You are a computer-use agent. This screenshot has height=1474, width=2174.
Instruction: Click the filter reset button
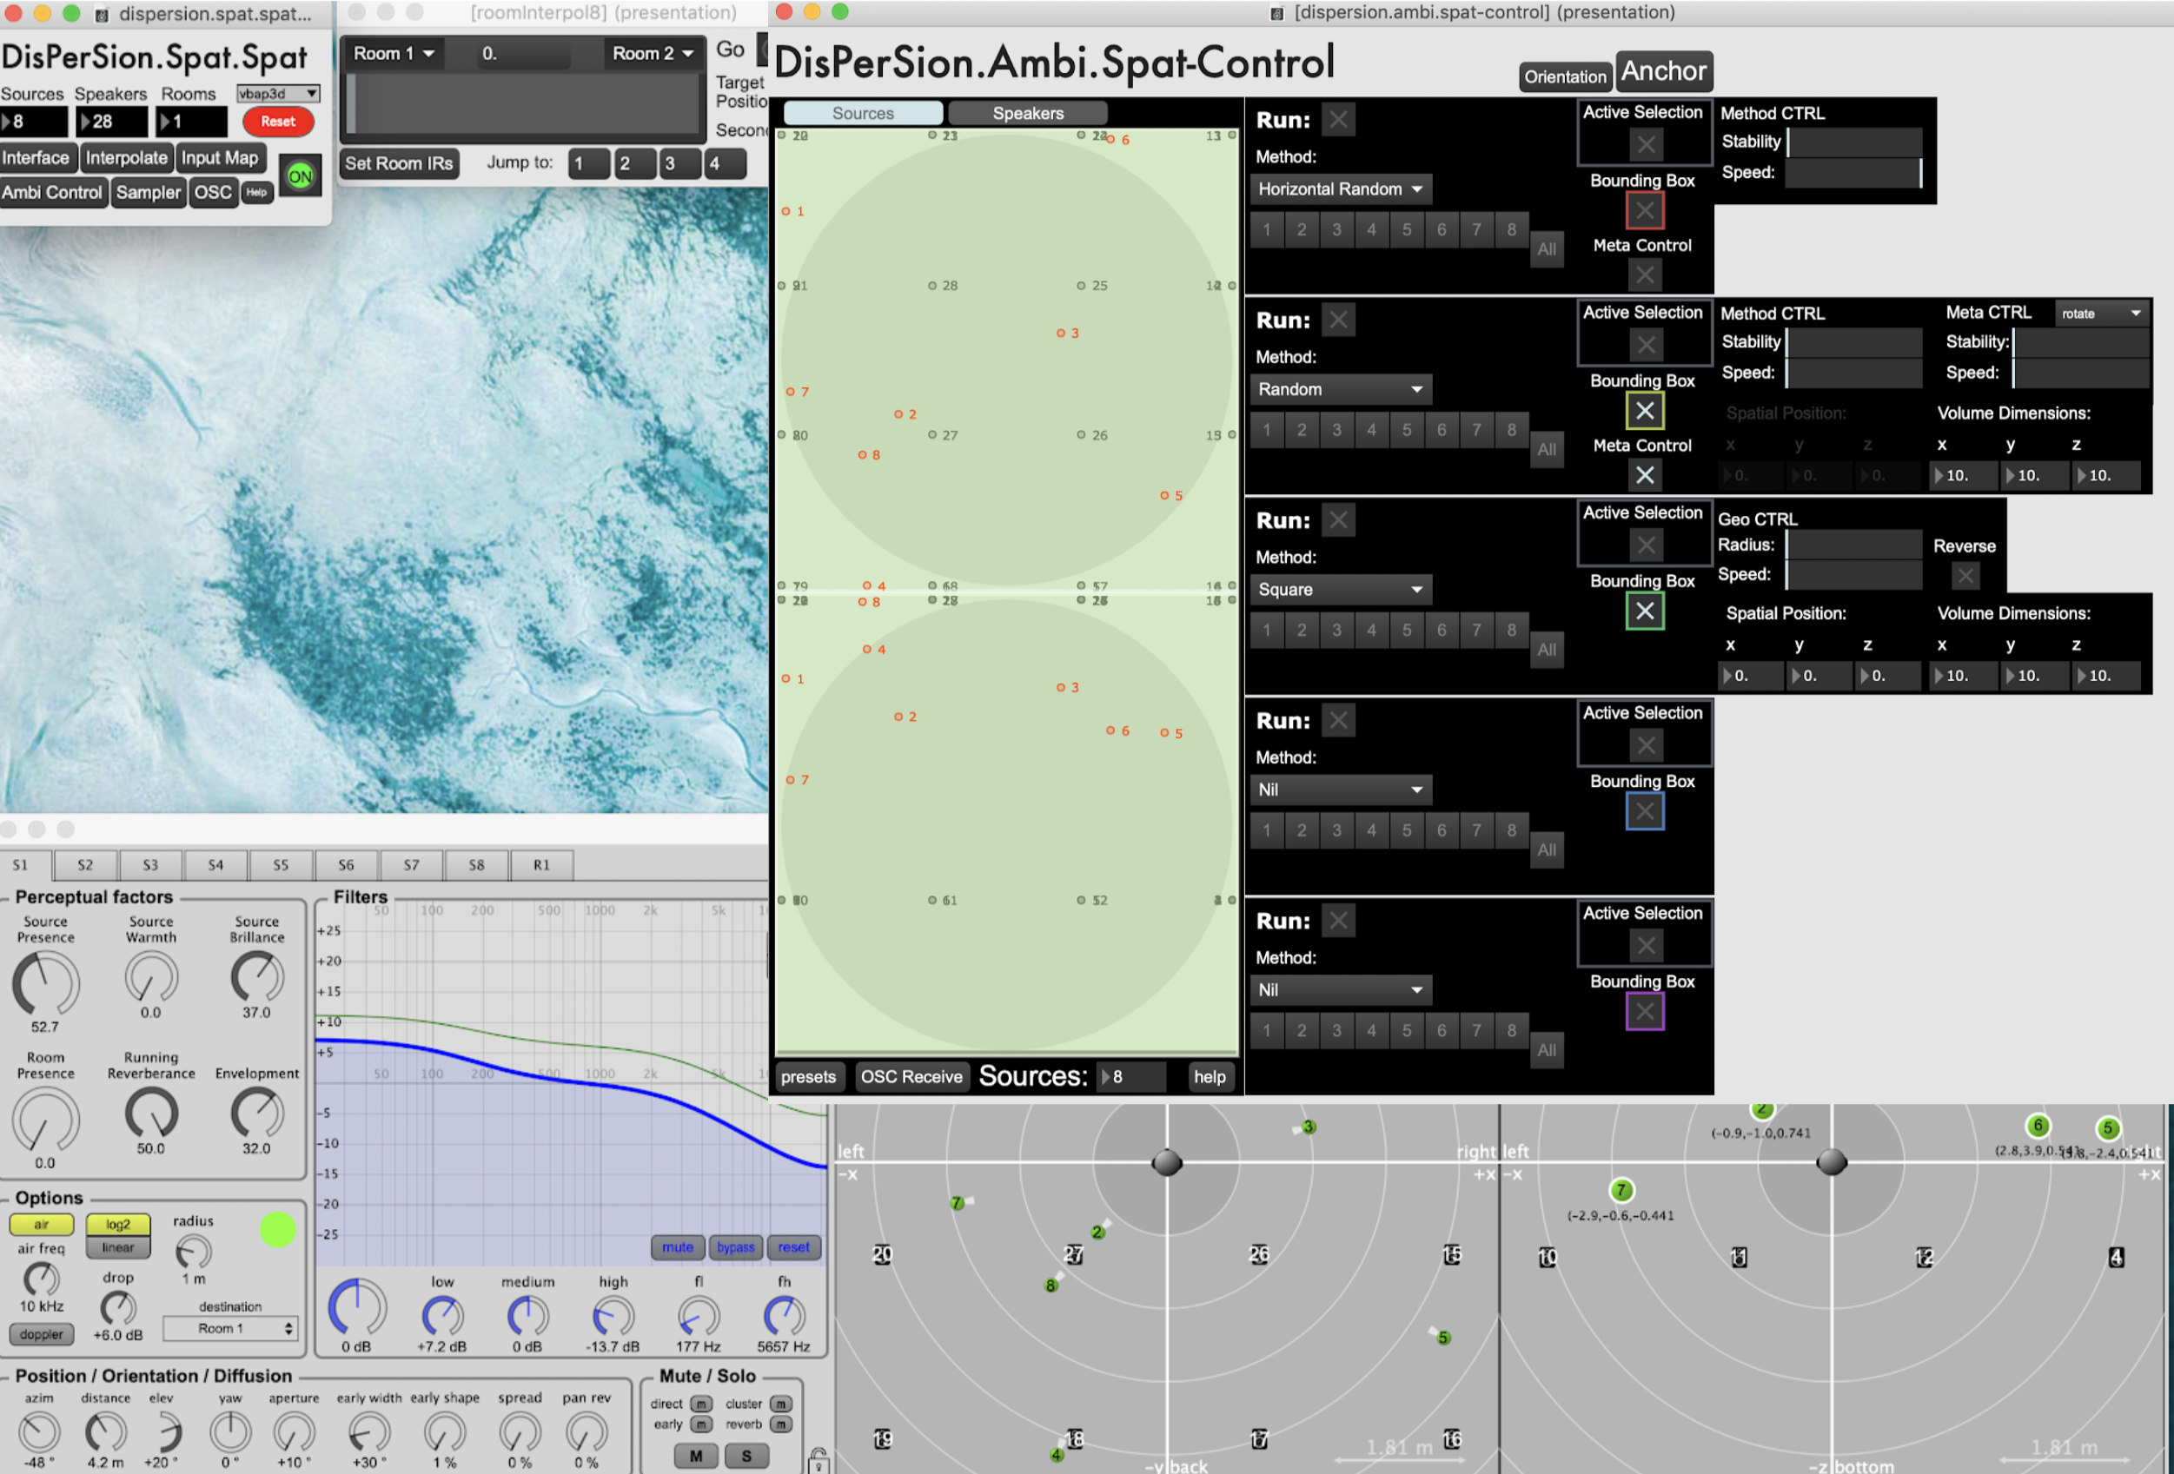[x=794, y=1247]
